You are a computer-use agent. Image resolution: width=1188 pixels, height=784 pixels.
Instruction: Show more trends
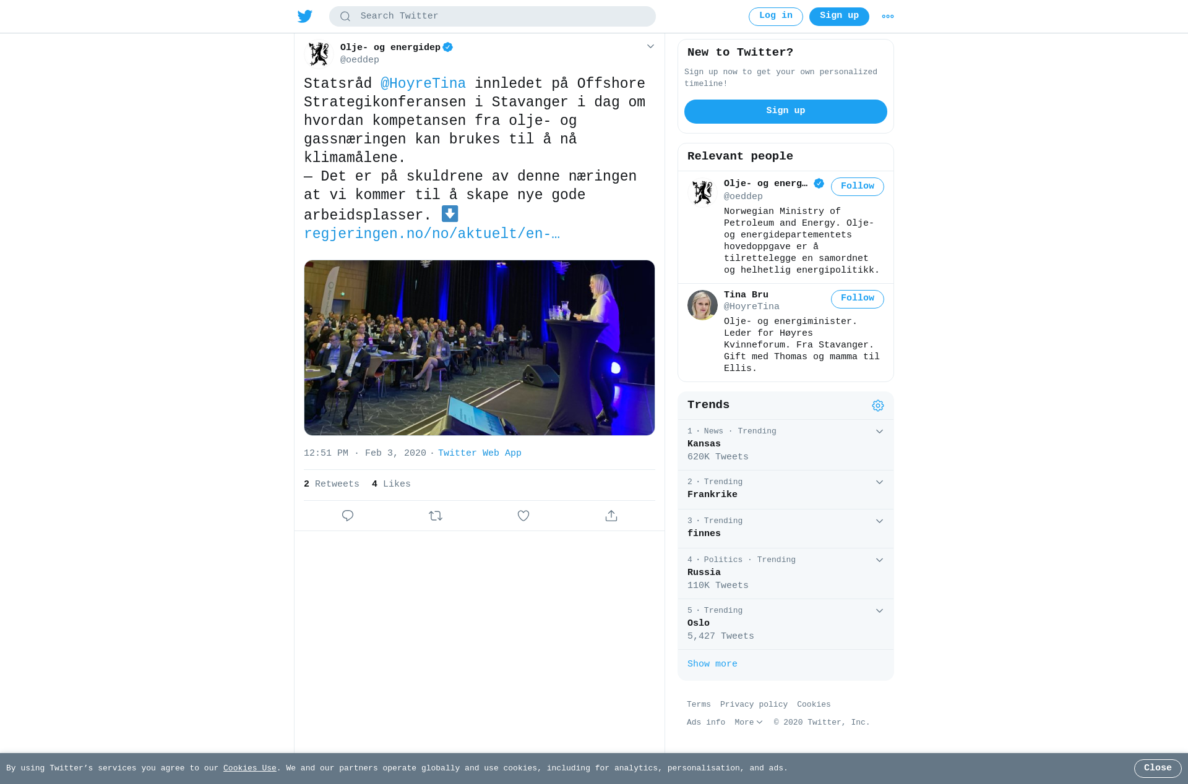712,664
